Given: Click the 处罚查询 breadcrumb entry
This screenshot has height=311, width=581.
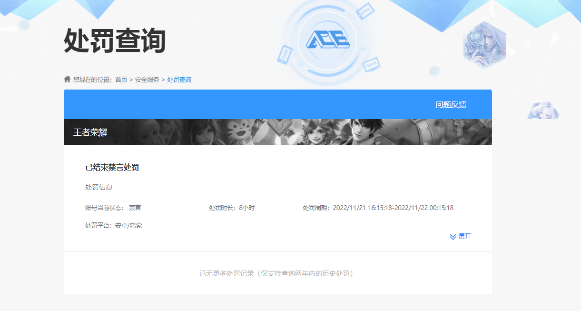Looking at the screenshot, I should 178,80.
